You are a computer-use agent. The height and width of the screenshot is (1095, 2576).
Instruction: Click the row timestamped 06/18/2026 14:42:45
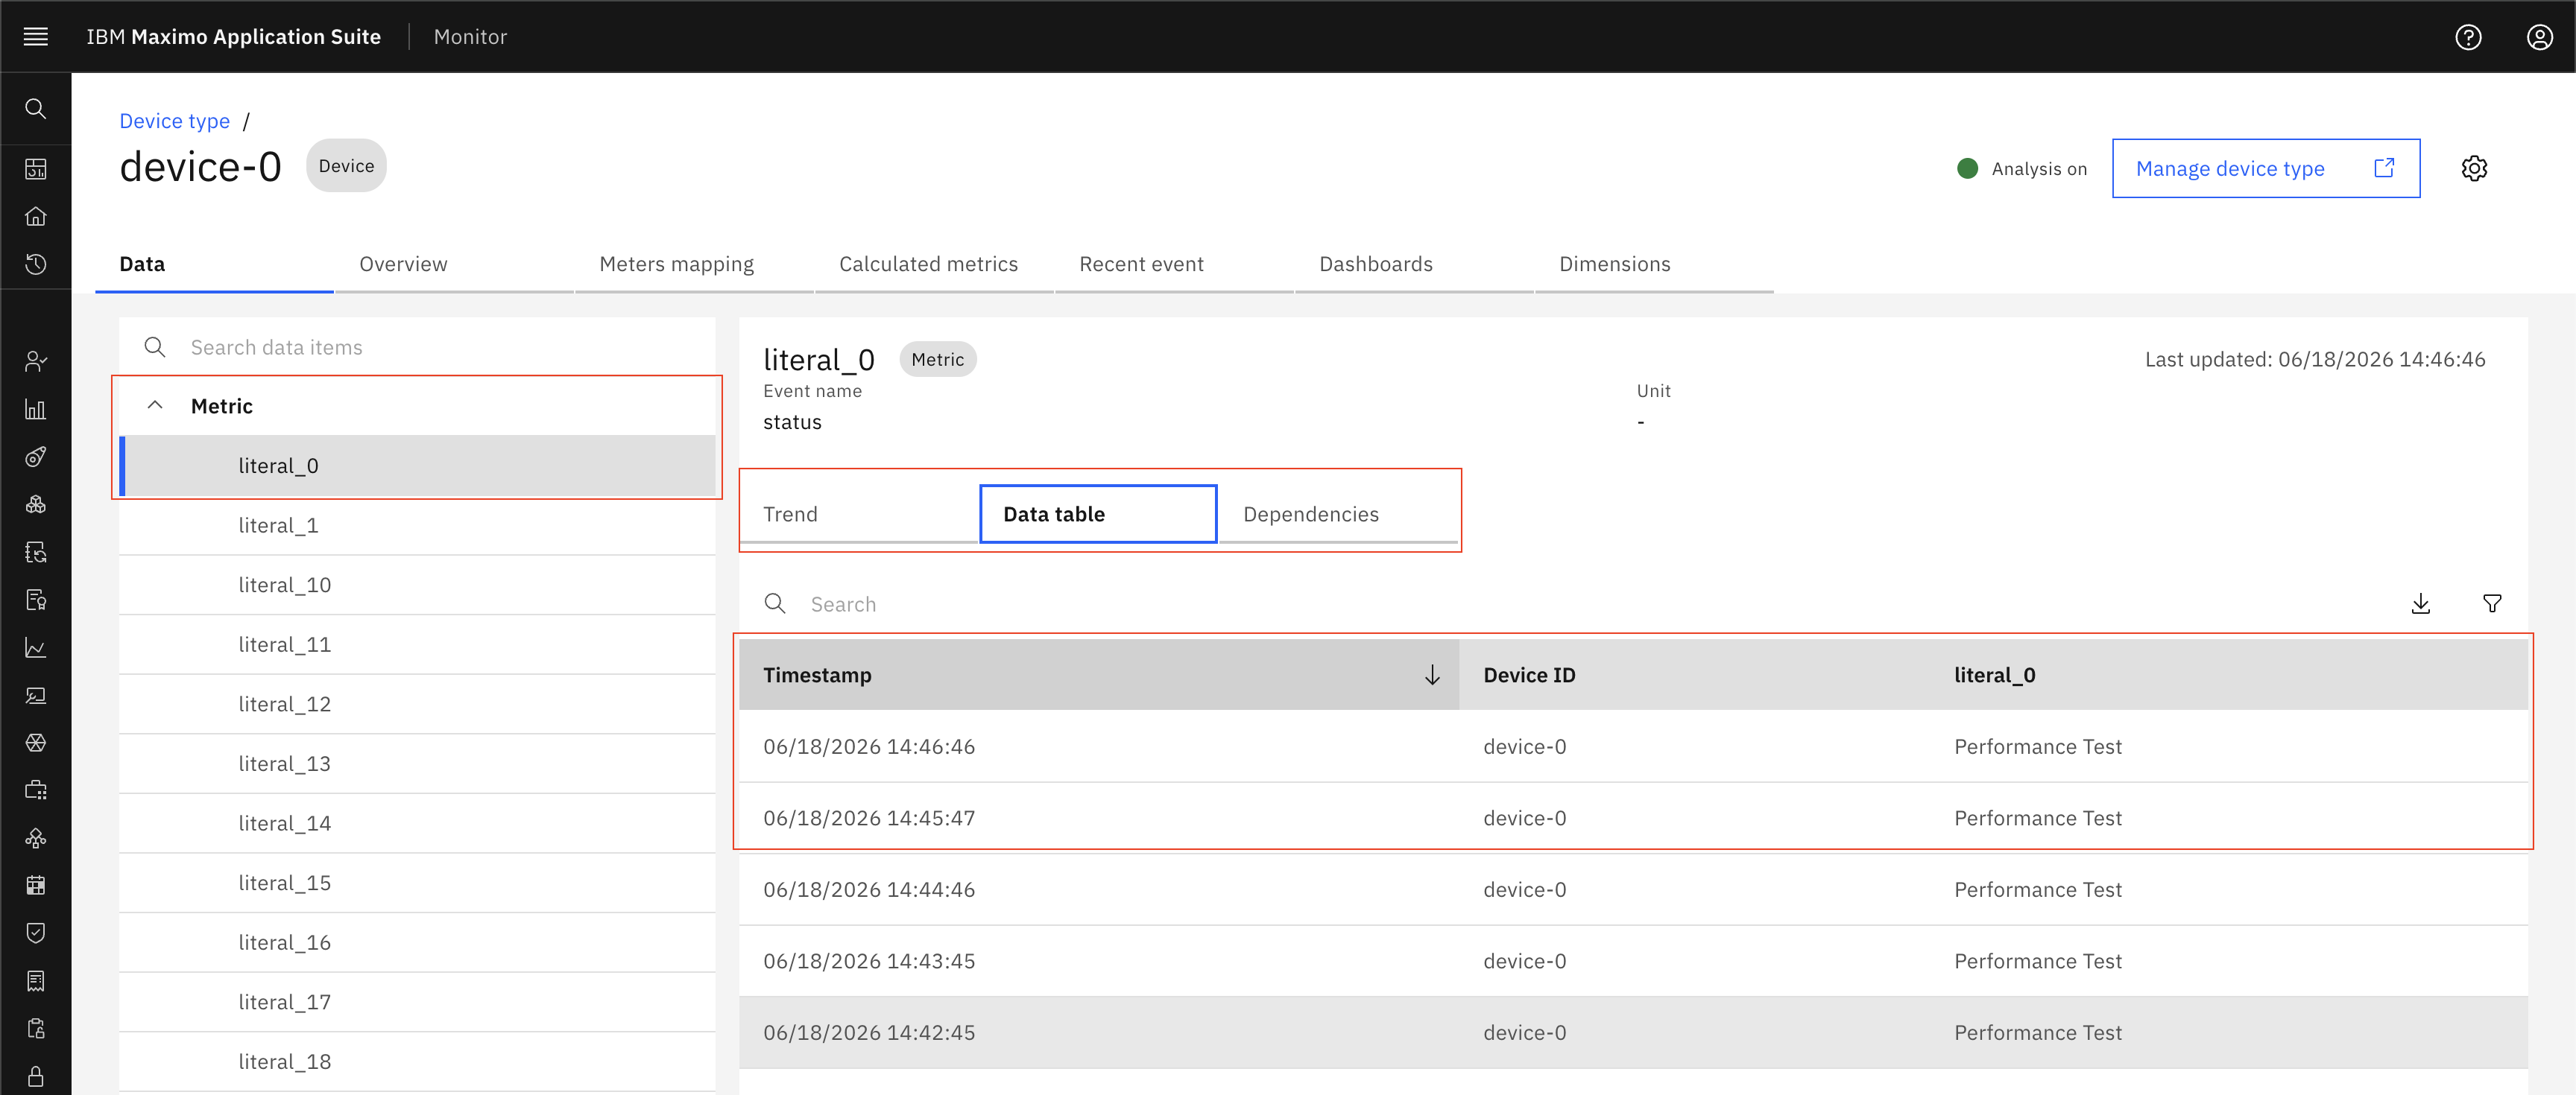coord(1633,1032)
